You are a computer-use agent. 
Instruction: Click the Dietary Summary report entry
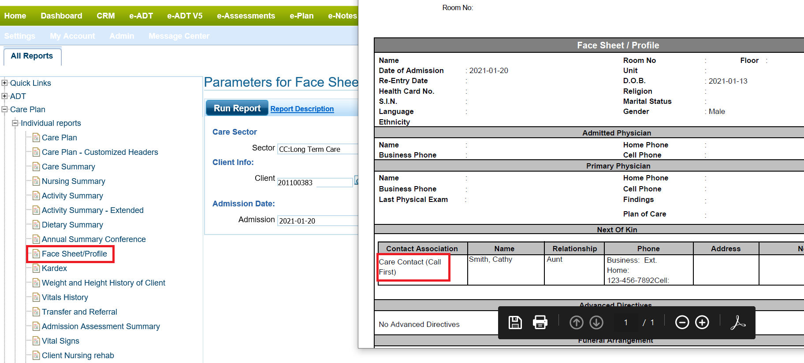[72, 225]
